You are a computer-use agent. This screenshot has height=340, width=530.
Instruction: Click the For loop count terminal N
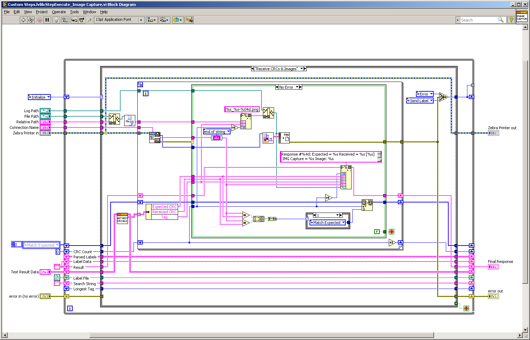coord(140,84)
